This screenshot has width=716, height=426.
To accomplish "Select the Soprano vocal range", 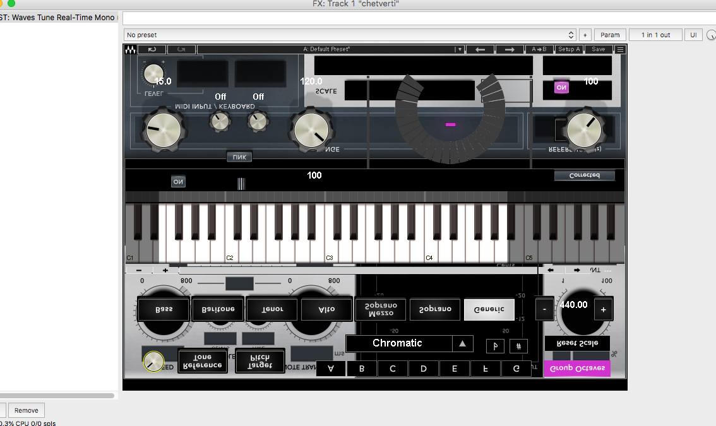I will 435,309.
